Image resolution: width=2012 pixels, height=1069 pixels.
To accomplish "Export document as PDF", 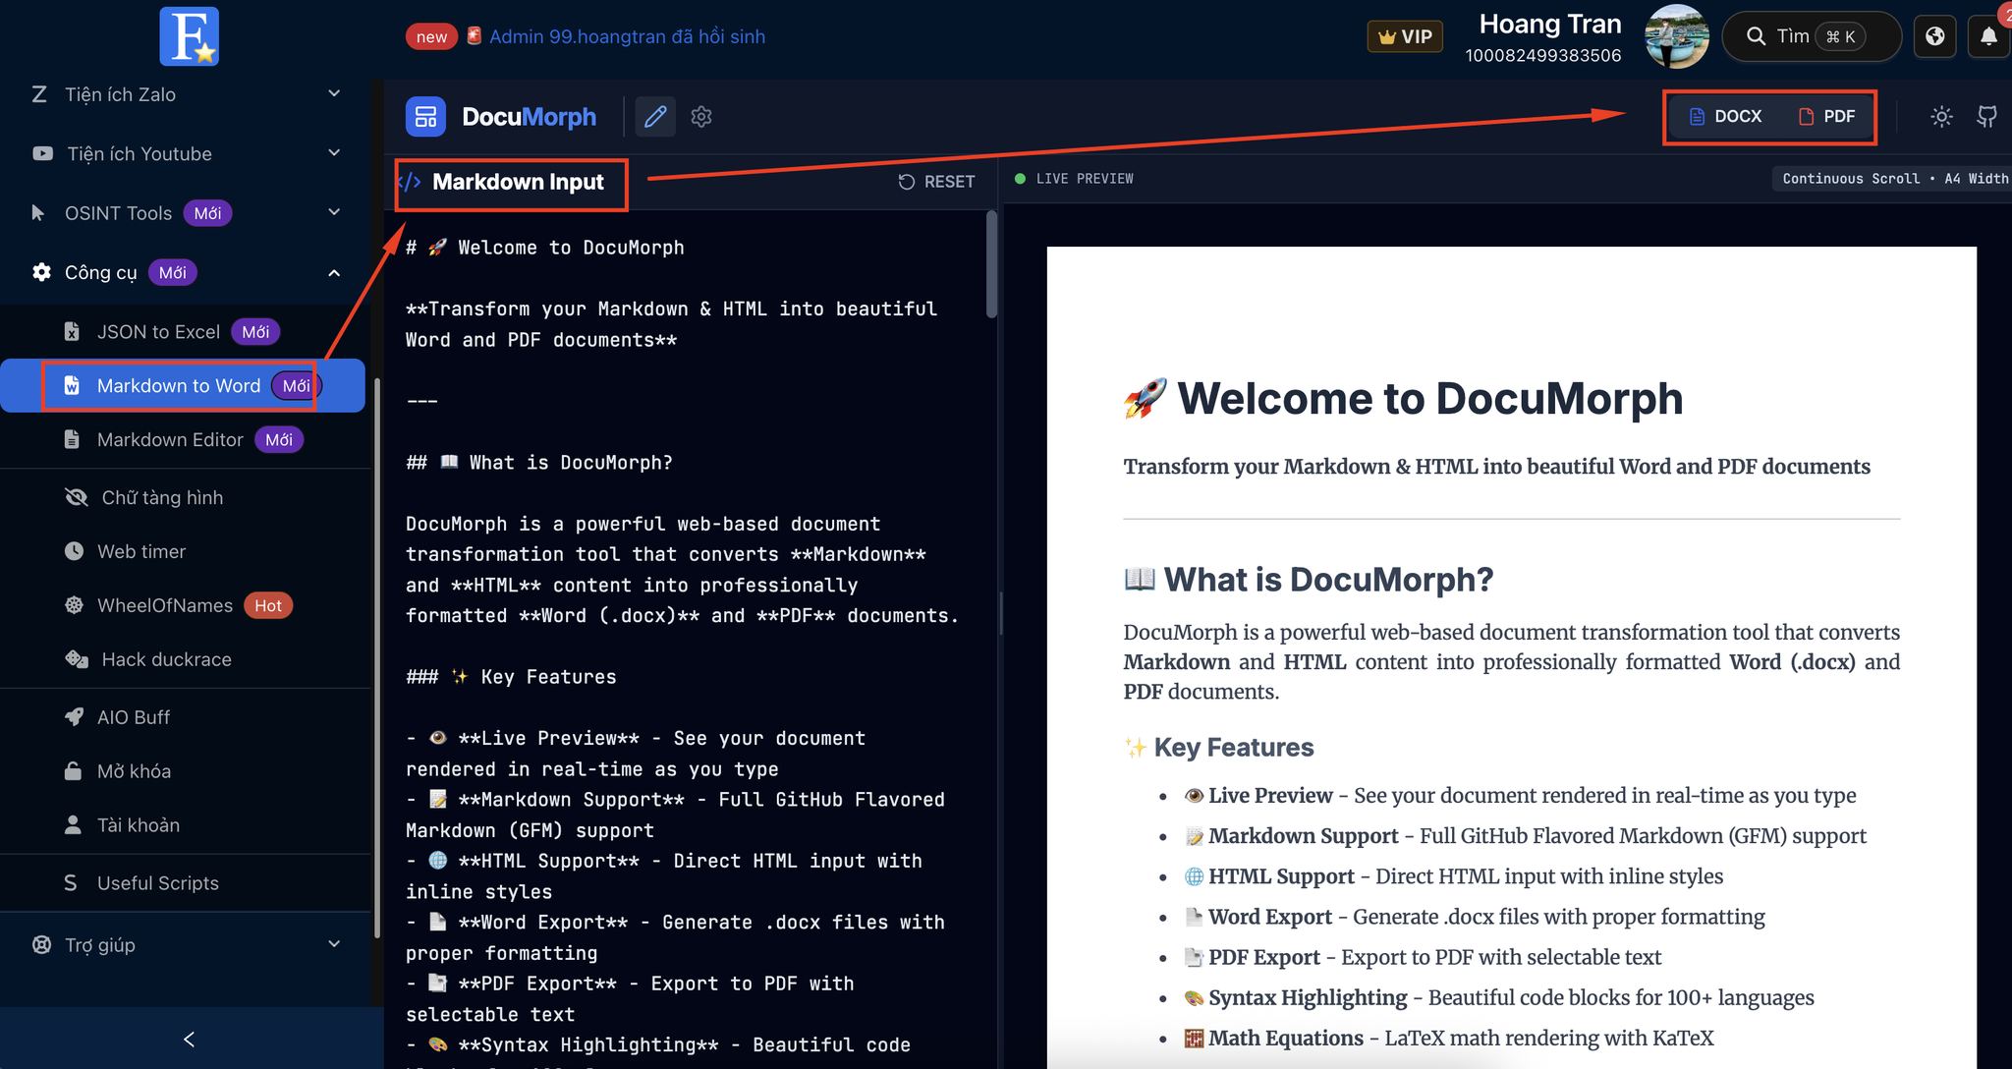I will [x=1826, y=116].
